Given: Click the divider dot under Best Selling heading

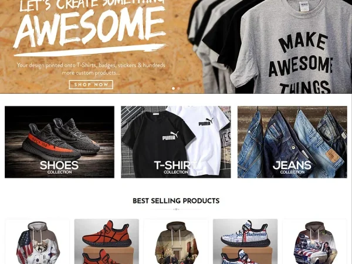Looking at the screenshot, I should click(x=176, y=209).
